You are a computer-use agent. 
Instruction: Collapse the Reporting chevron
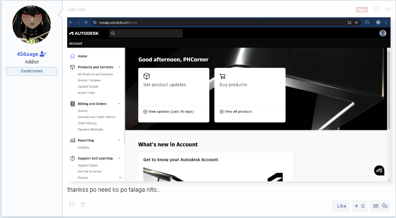(x=119, y=140)
